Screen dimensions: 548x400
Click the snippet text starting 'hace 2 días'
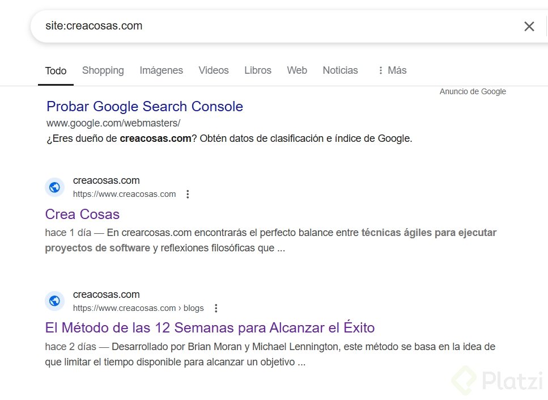270,354
